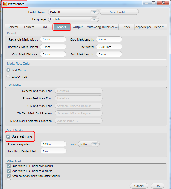The height and width of the screenshot is (189, 171).
Task: Click CJK Text Mark Character Collection field
Action: tap(79, 121)
